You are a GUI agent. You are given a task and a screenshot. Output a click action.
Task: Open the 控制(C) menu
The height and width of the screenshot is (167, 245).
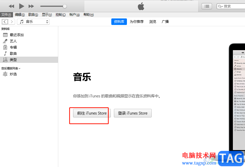coord(60,15)
